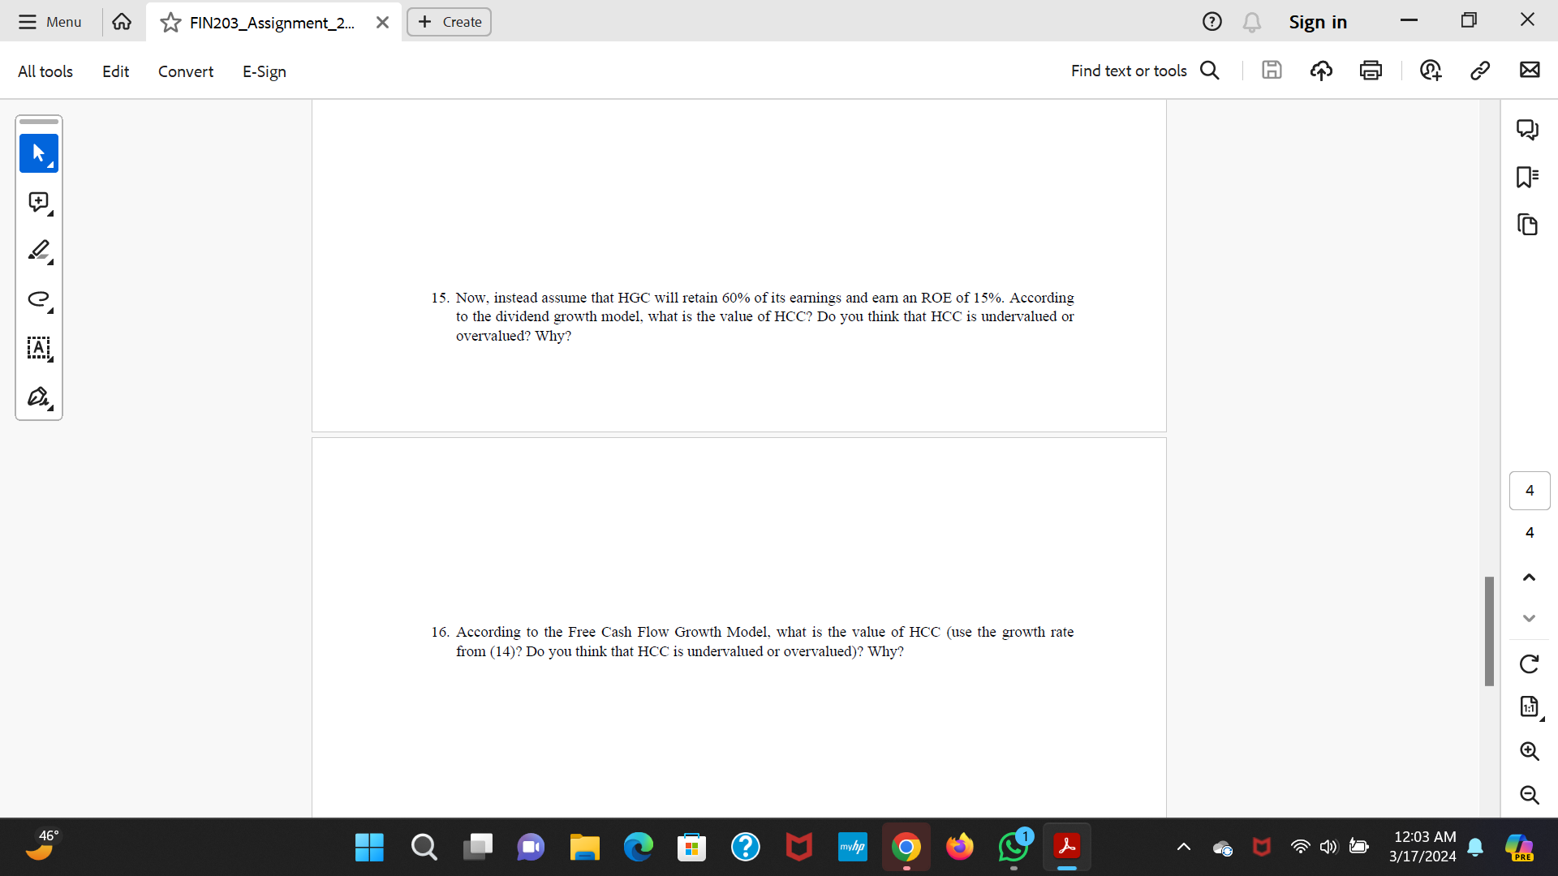1558x876 pixels.
Task: Print the PDF document
Action: [x=1371, y=70]
